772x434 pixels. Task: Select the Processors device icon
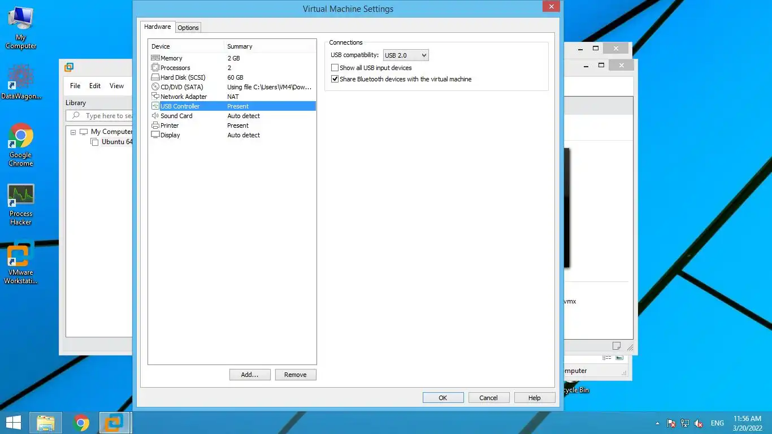pyautogui.click(x=155, y=68)
